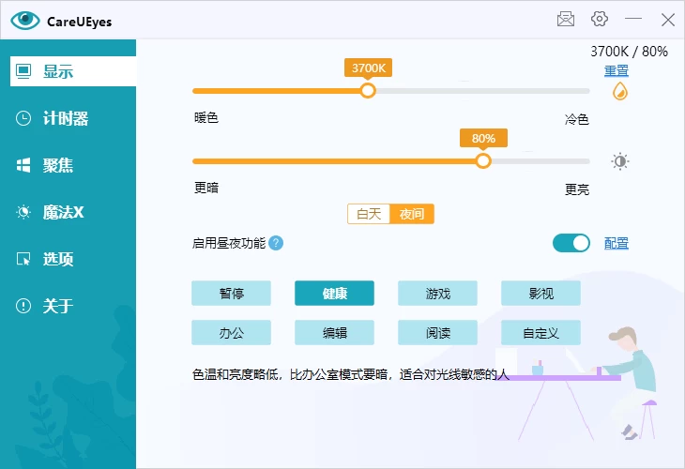Open settings via the gear icon
The height and width of the screenshot is (469, 685).
pos(600,19)
